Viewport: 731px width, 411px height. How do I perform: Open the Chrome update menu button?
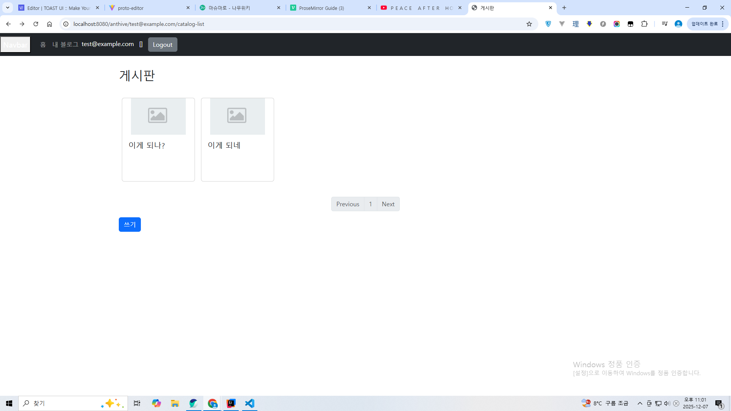click(x=707, y=24)
